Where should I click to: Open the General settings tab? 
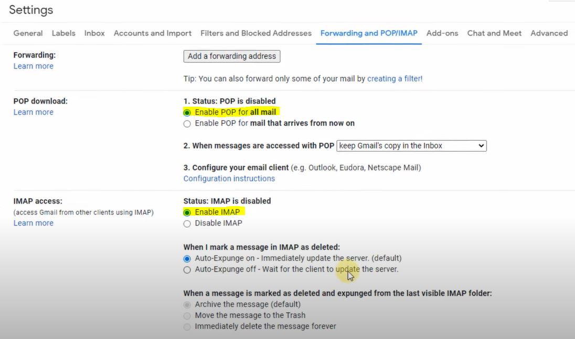(28, 33)
